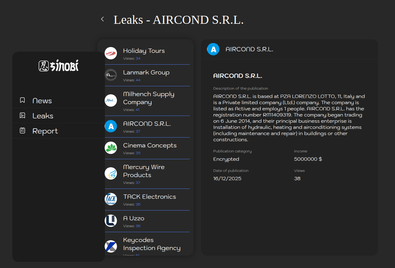Click the back arrow beside the Leaks title
This screenshot has width=395, height=268.
[102, 19]
